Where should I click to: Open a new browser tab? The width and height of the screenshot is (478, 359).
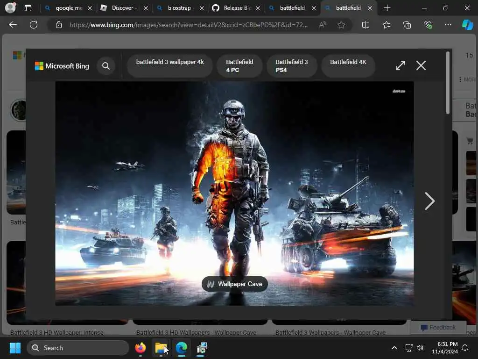tap(387, 8)
